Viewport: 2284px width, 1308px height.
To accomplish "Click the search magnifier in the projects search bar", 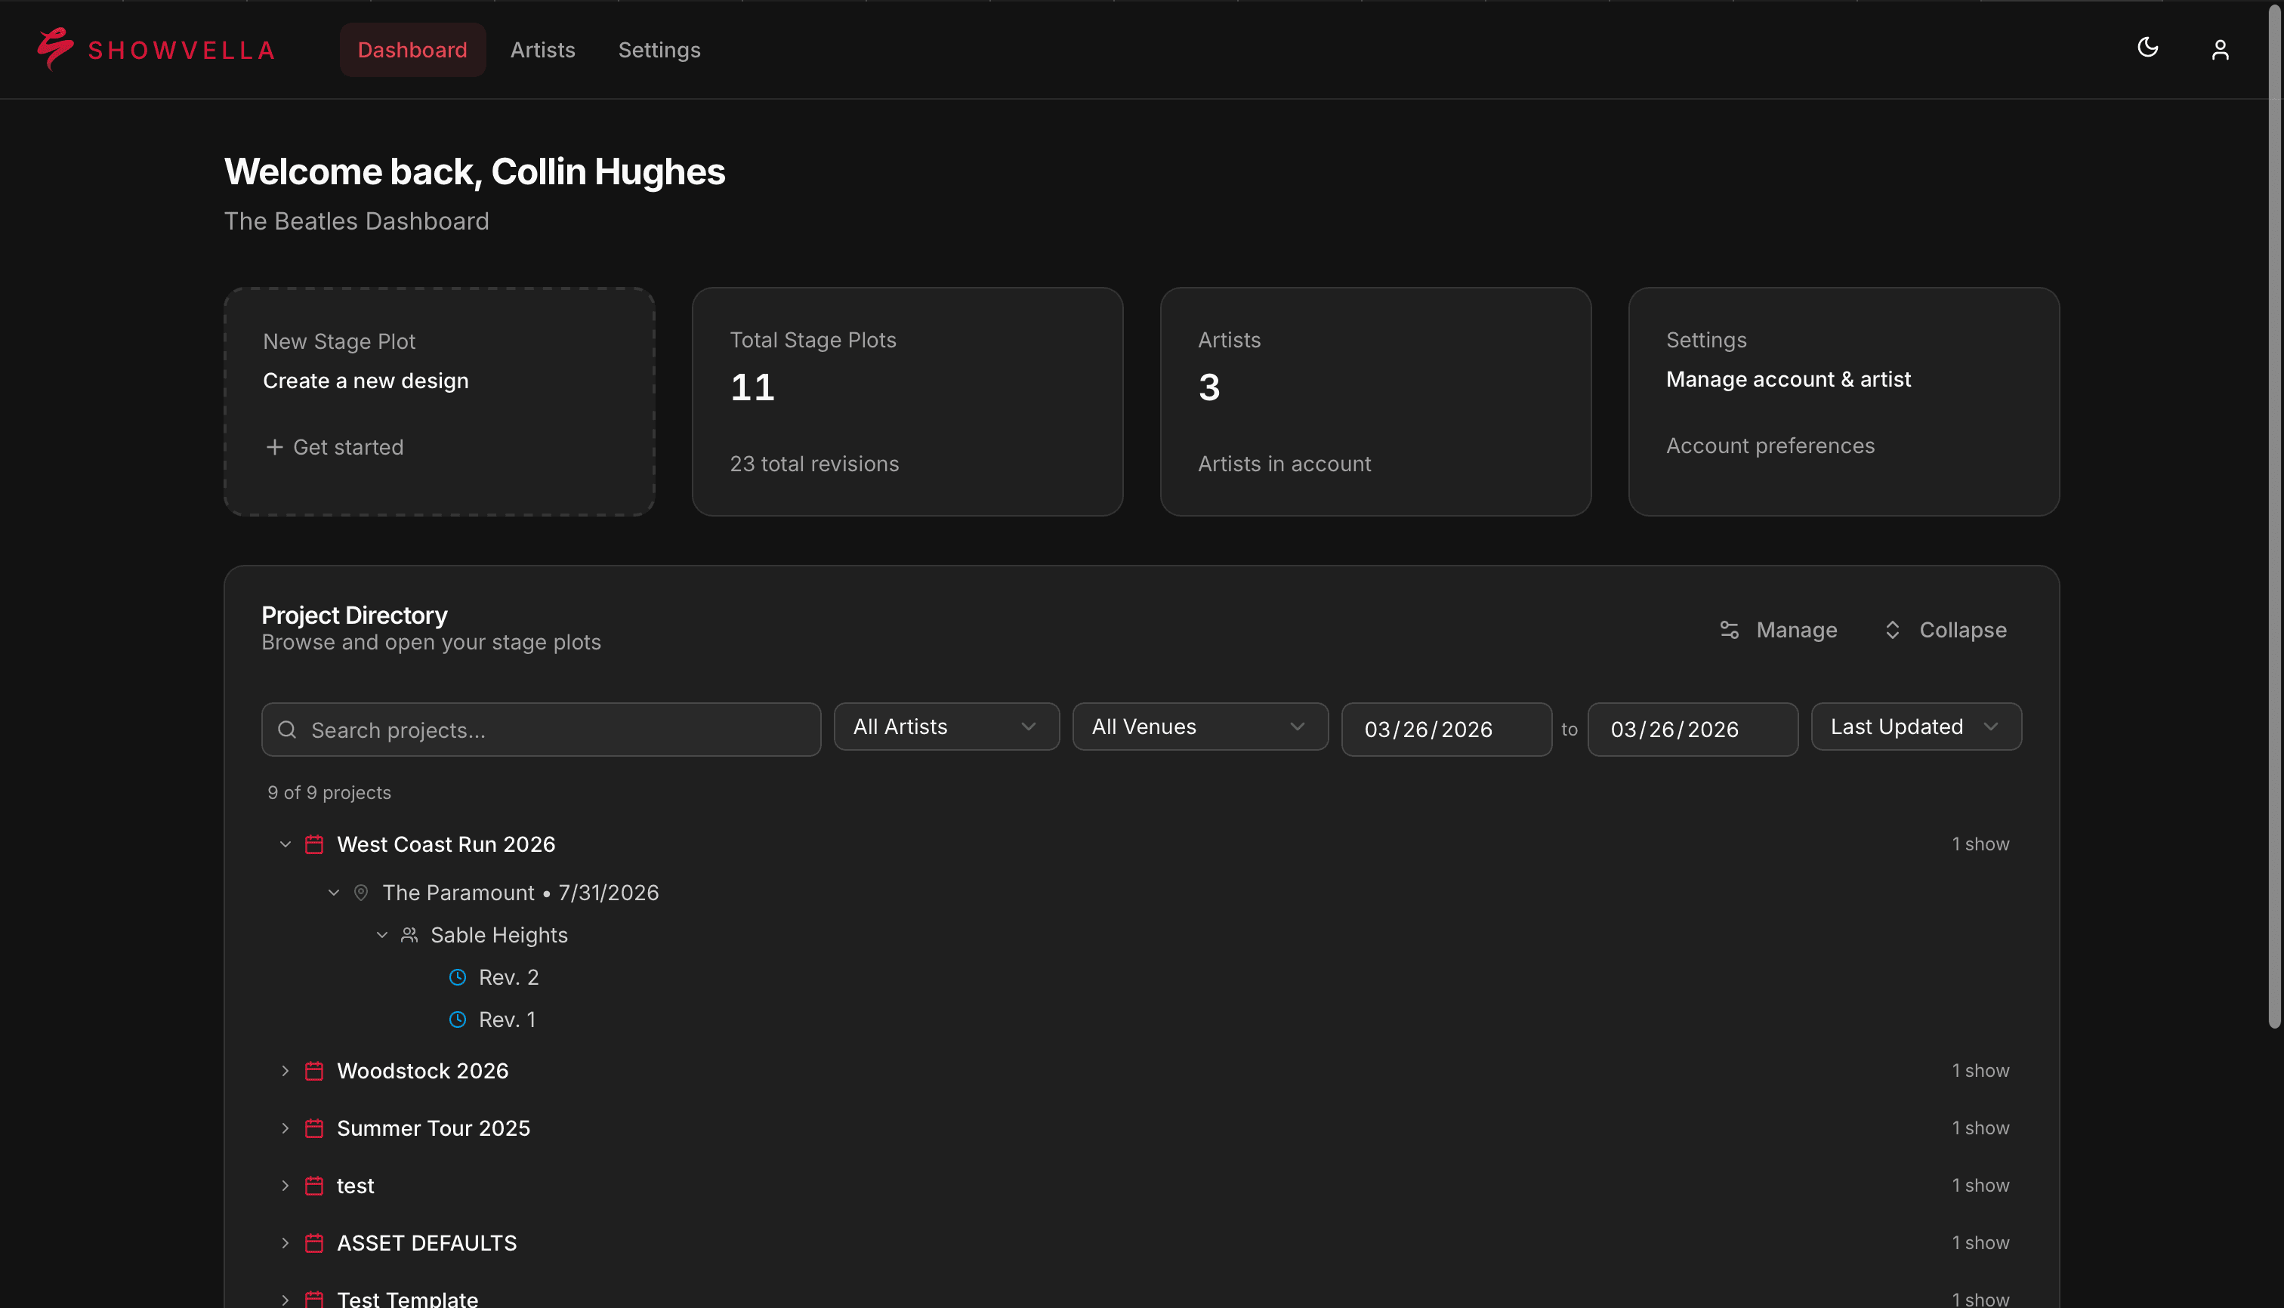I will pyautogui.click(x=288, y=729).
